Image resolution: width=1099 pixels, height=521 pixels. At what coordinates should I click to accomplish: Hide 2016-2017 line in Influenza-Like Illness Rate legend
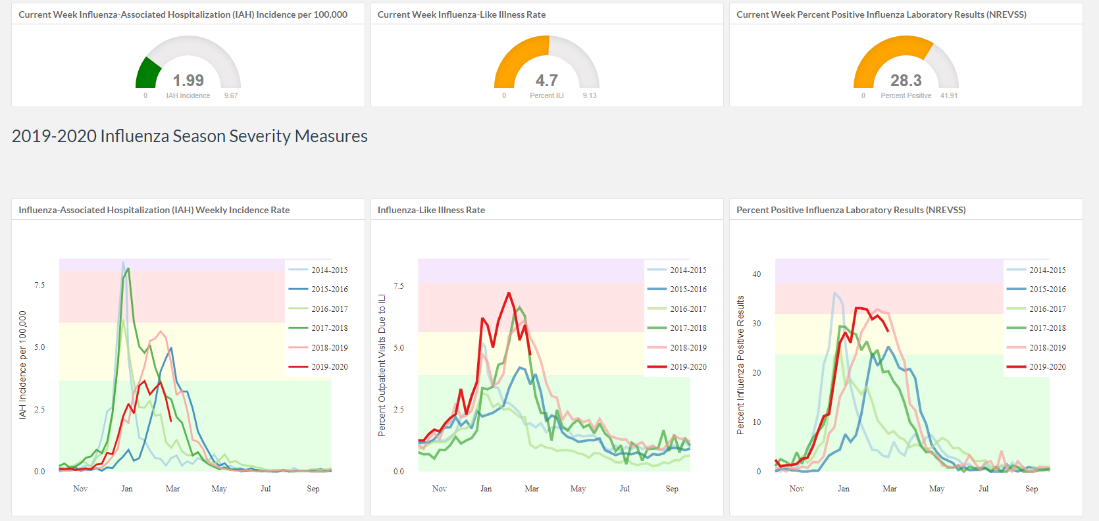[677, 309]
